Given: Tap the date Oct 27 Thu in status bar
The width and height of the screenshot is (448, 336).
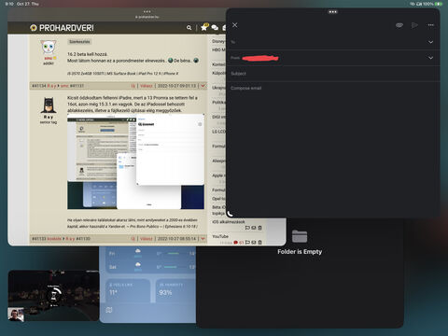Looking at the screenshot, I should tap(28, 4).
